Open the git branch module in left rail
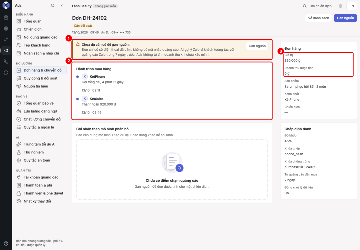 point(6,39)
